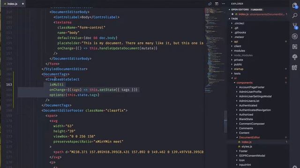Screen dimensions: 300x168
Task: Open the Debug view in the activity bar
Action: (x=295, y=36)
